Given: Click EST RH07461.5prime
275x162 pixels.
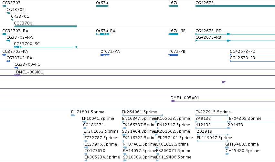Looking at the screenshot, I should click(x=139, y=144).
